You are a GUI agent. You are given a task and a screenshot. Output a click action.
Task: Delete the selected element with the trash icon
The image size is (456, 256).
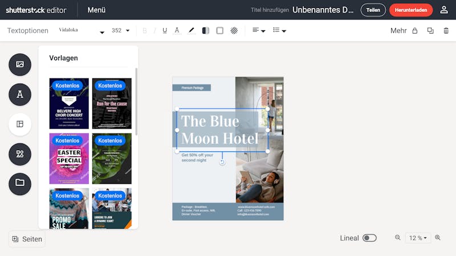(x=446, y=31)
